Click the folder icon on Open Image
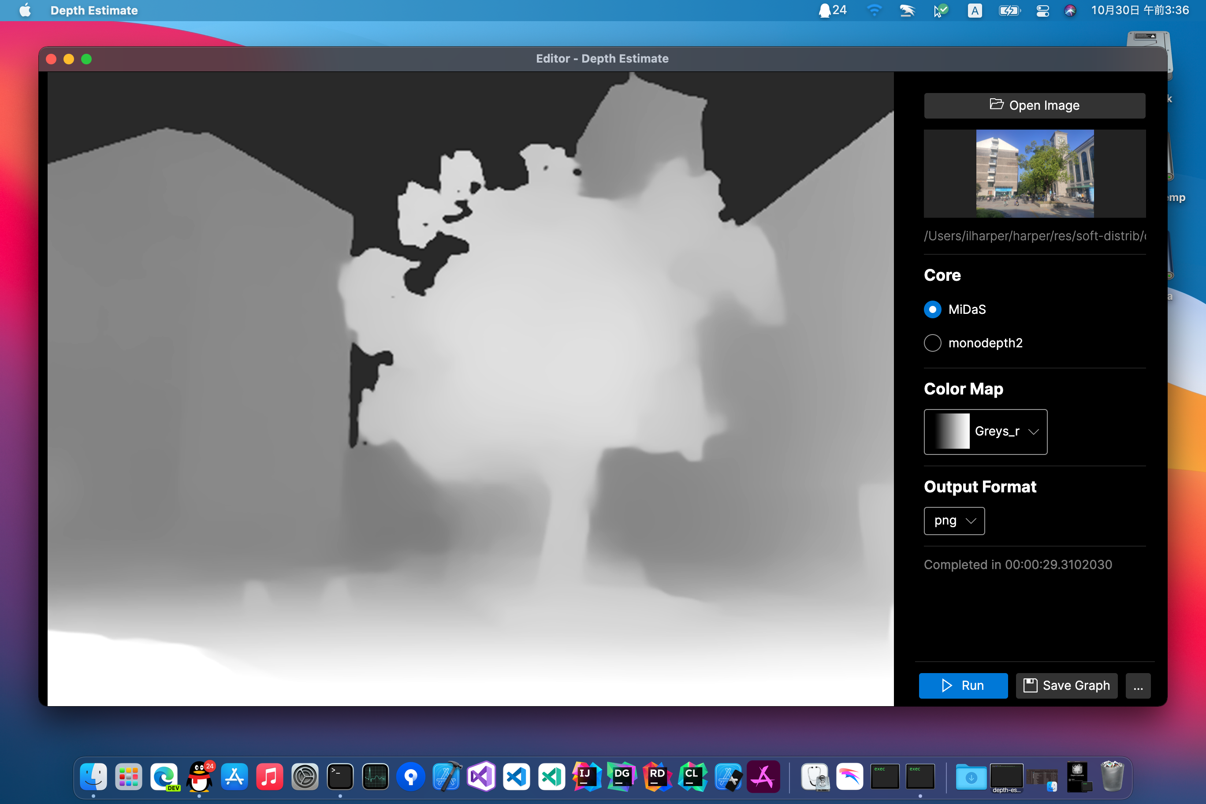1206x804 pixels. [996, 104]
